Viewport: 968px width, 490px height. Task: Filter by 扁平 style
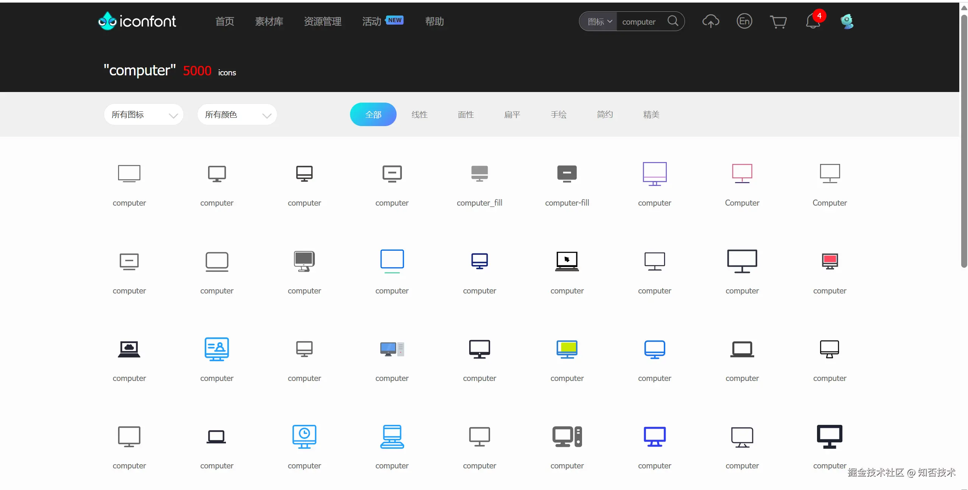pyautogui.click(x=512, y=114)
